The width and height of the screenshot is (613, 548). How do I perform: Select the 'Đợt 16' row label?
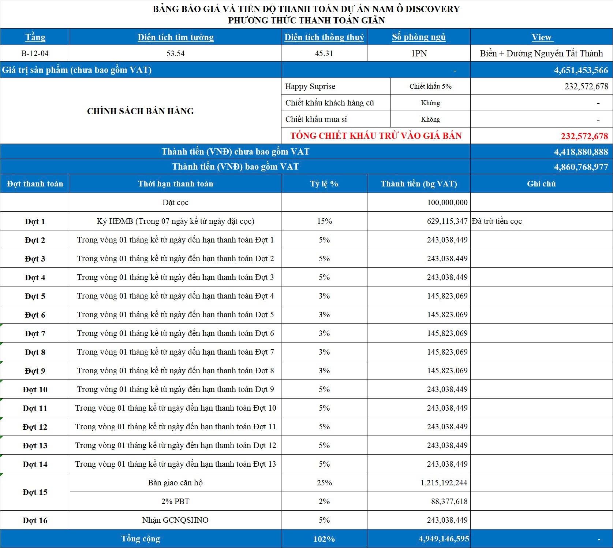[x=35, y=520]
